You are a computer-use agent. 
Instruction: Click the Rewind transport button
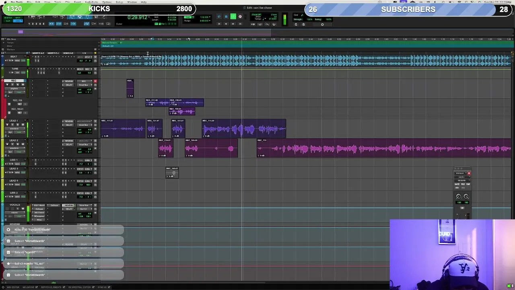tap(226, 24)
